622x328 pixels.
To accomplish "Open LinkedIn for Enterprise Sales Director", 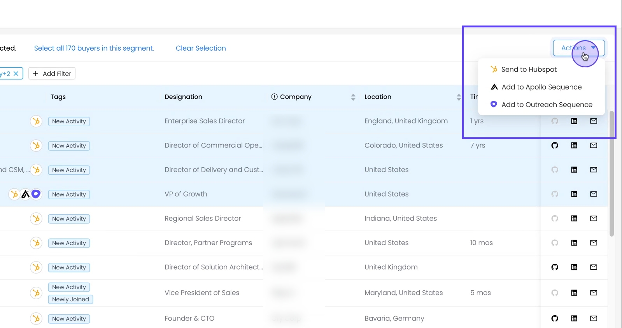I will pos(574,121).
